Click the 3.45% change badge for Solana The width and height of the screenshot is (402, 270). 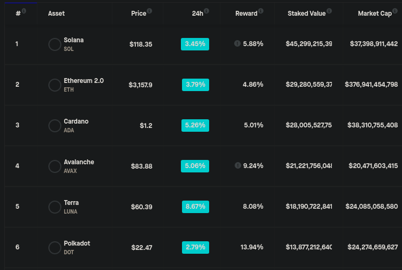pos(195,44)
